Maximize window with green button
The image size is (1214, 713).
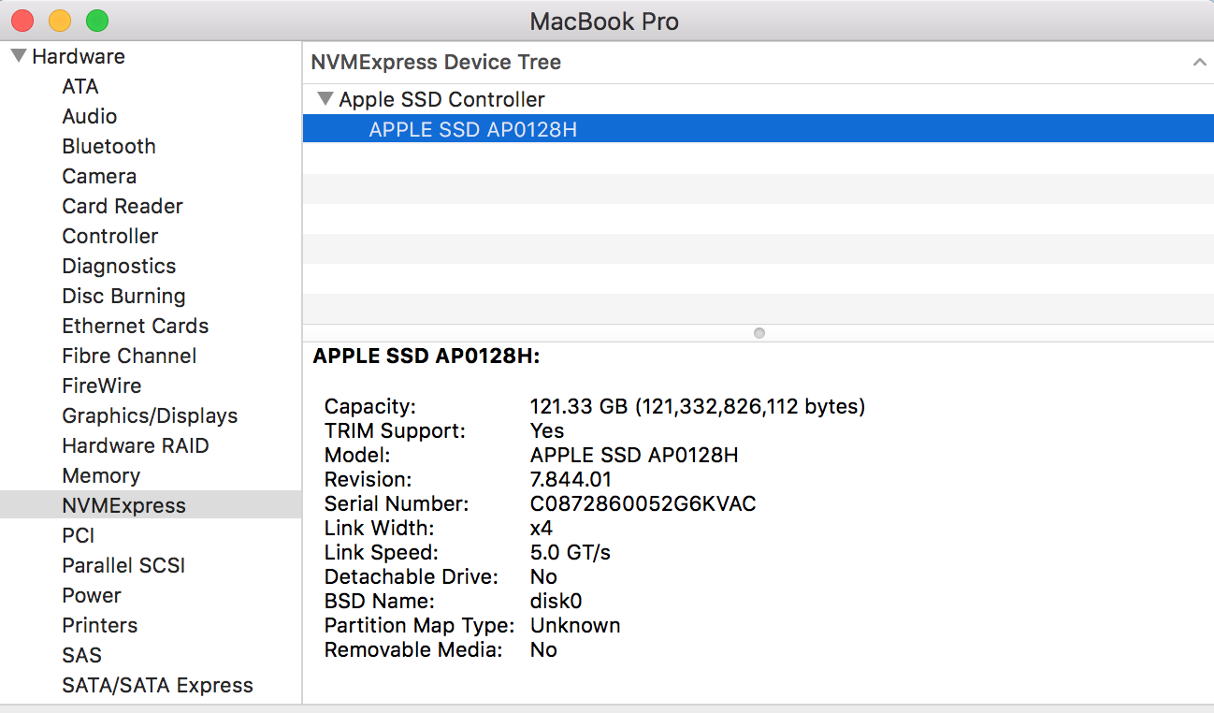(97, 21)
